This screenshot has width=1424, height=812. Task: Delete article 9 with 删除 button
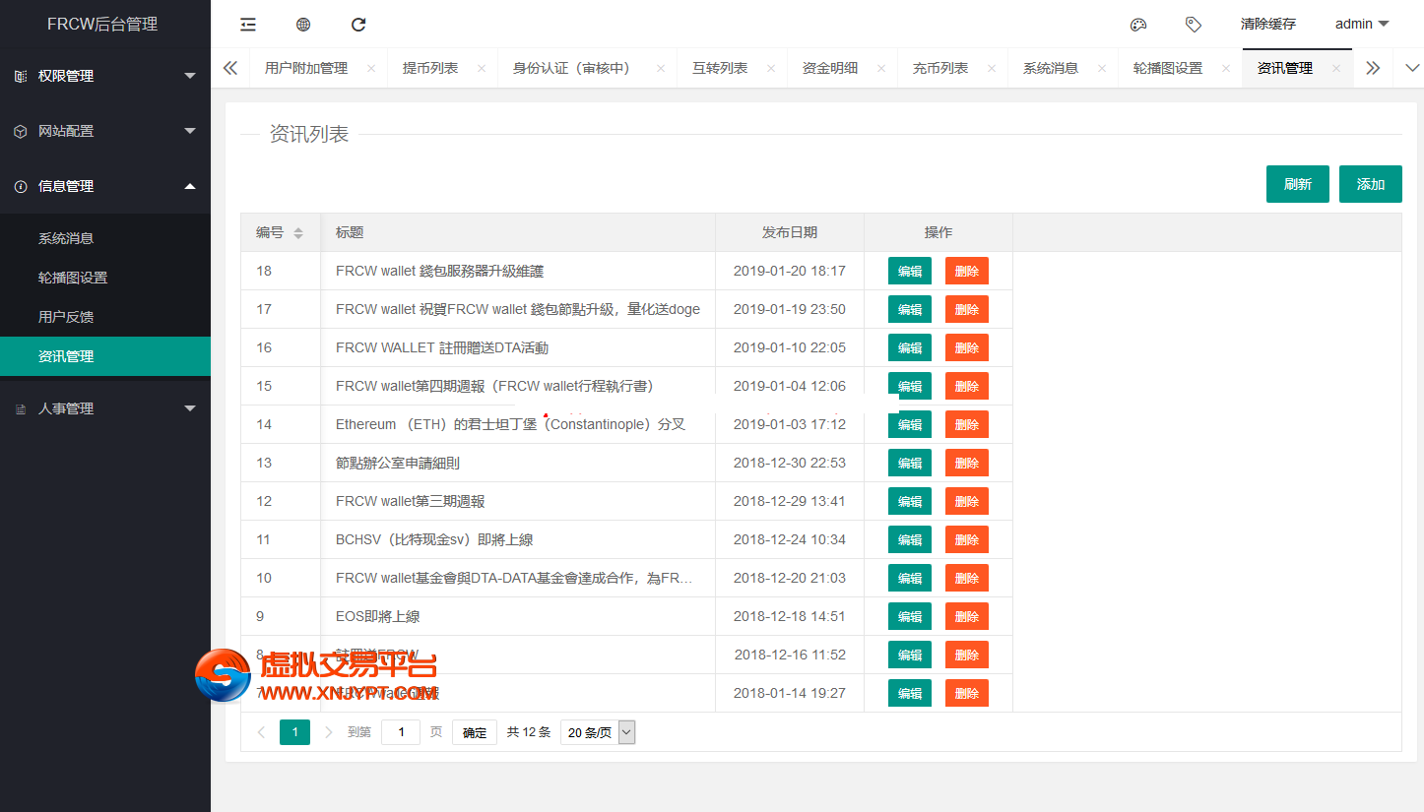point(967,616)
